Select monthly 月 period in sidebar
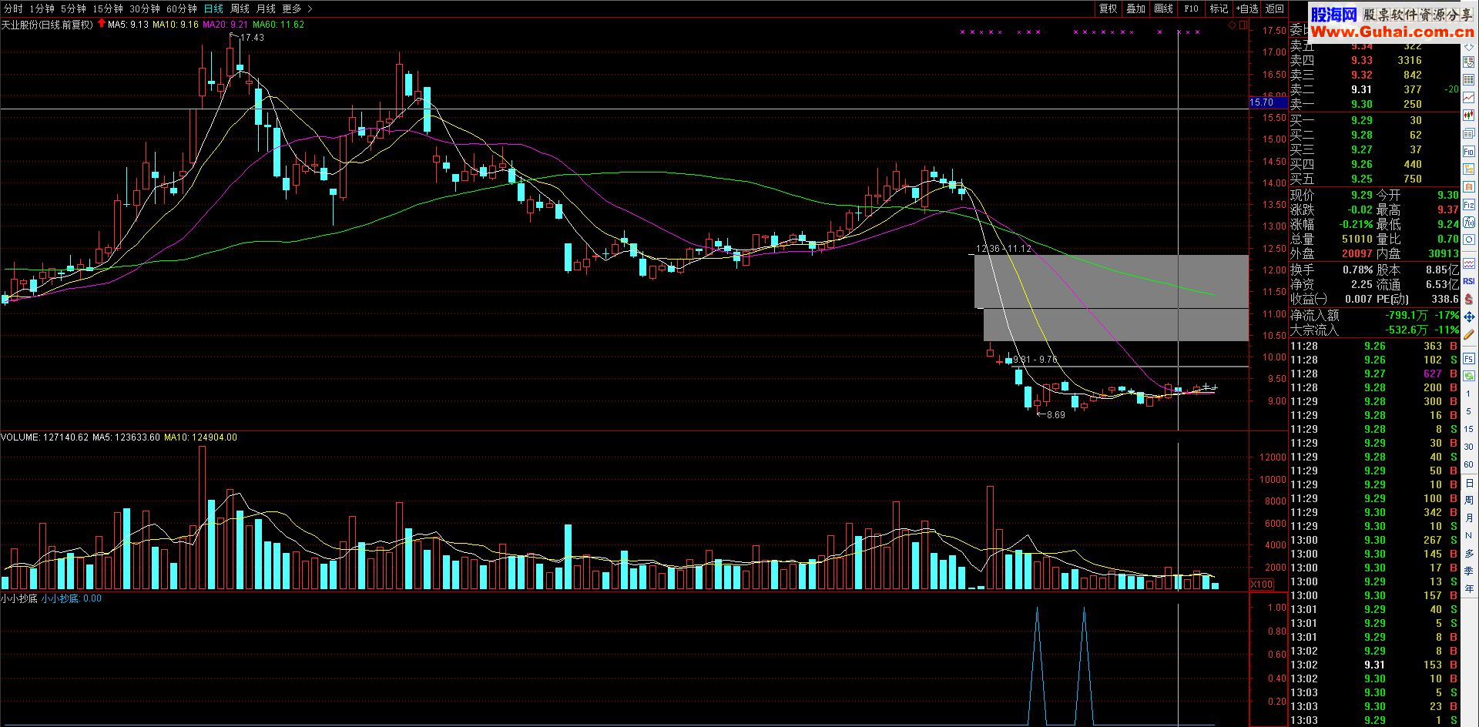Image resolution: width=1479 pixels, height=727 pixels. pos(1469,518)
